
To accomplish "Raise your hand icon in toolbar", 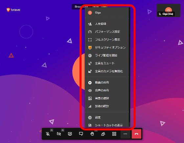I will point(92,134).
